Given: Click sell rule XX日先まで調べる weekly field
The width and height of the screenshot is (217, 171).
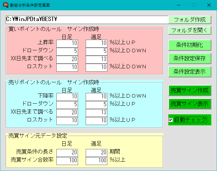Looking at the screenshot, I should pyautogui.click(x=97, y=112).
